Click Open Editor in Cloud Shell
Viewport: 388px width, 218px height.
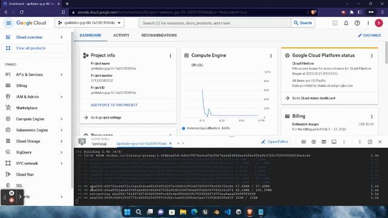tap(275, 142)
